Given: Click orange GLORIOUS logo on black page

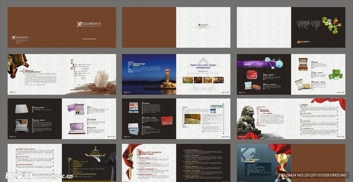Looking at the screenshot, I should 303,42.
